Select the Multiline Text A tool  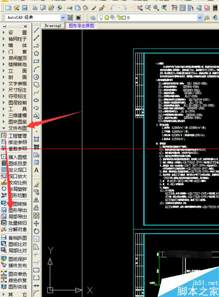click(36, 170)
